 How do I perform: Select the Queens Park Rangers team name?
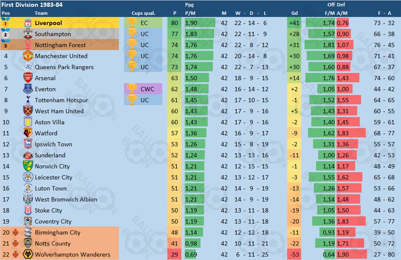tap(64, 67)
